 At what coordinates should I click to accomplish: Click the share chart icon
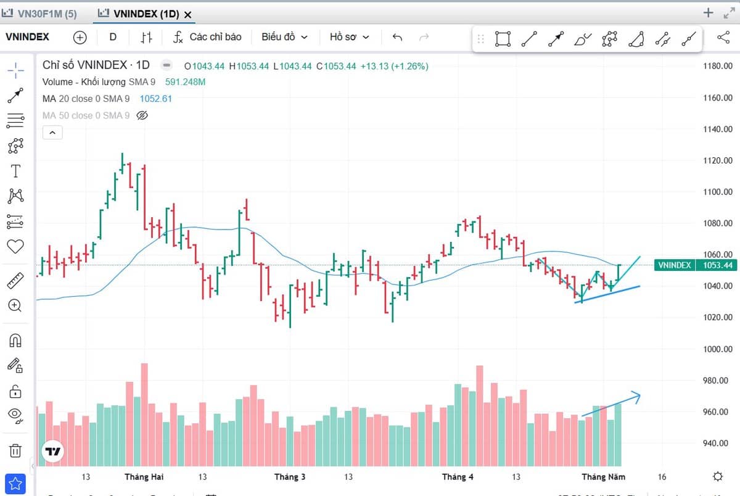coord(723,37)
